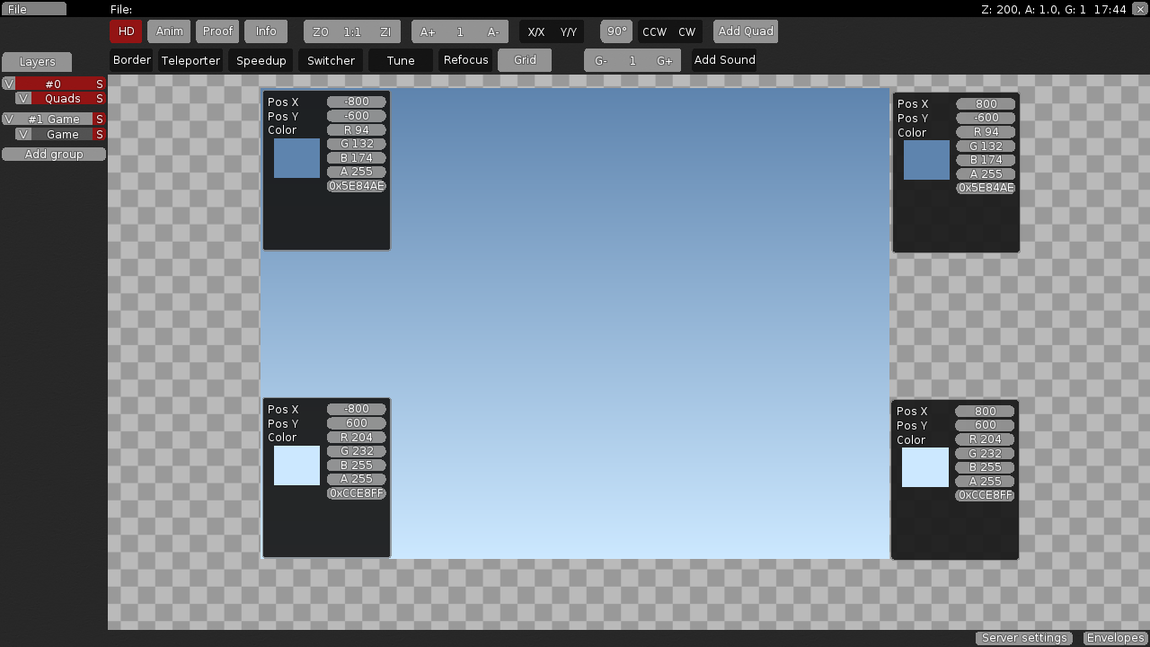The image size is (1150, 647).
Task: Rotate counter-clockwise with the CCW button
Action: point(654,31)
